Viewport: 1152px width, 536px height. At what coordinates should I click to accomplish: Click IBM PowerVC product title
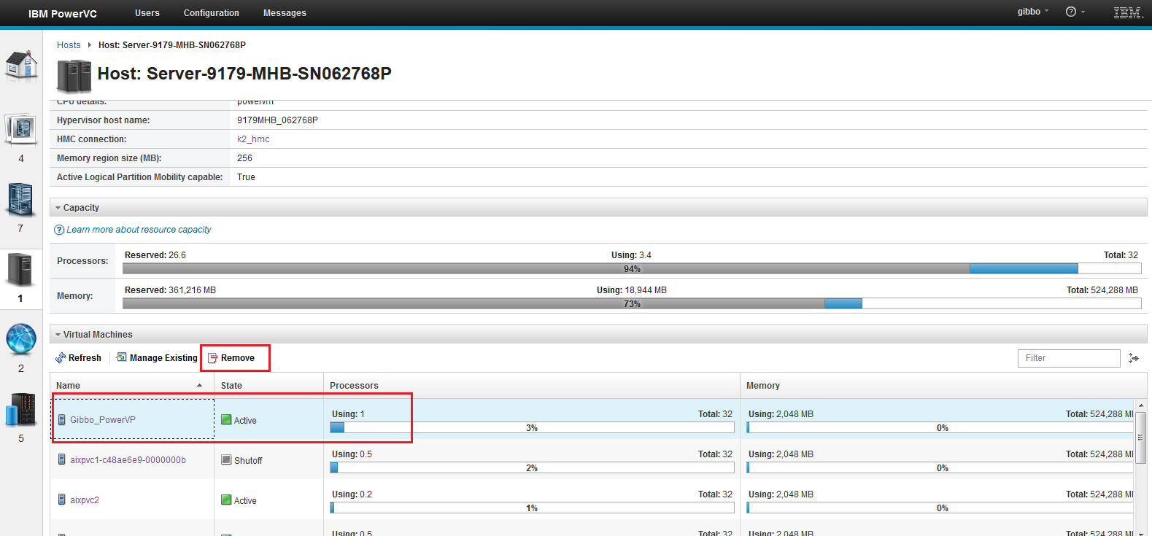tap(63, 14)
